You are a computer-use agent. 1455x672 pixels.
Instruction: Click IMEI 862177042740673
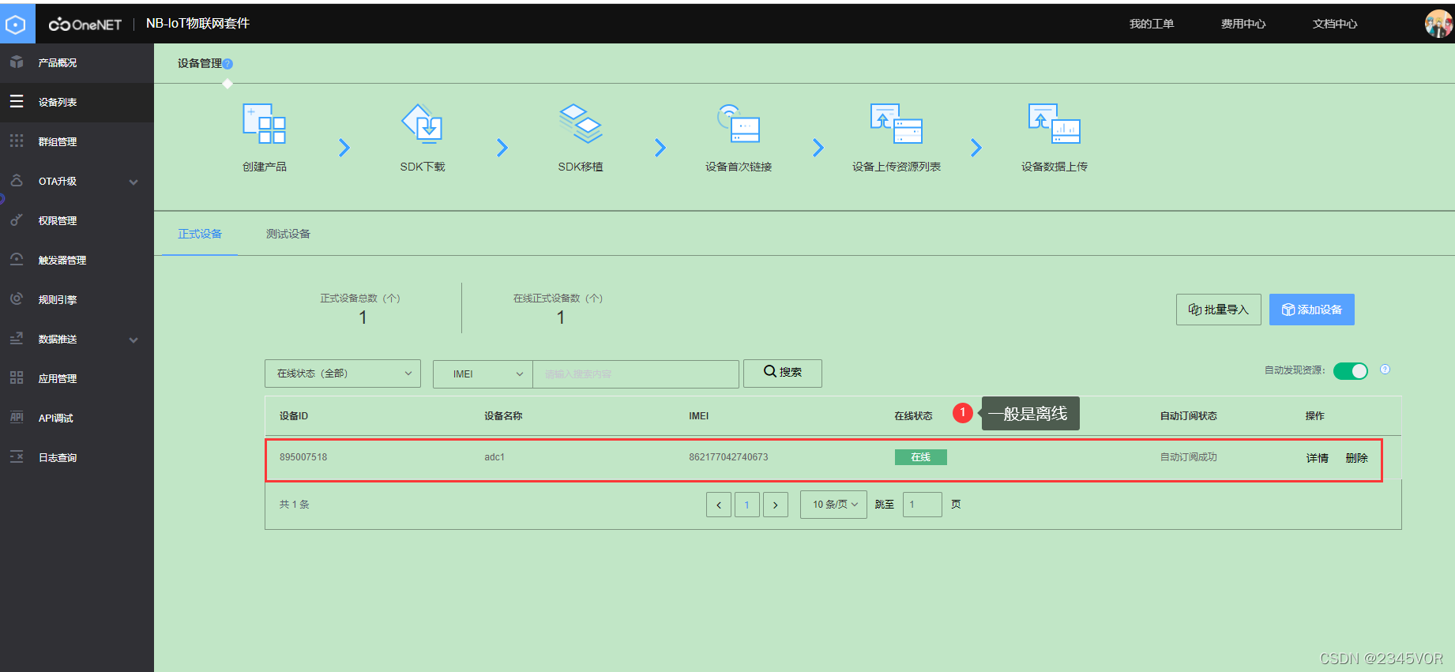click(728, 457)
